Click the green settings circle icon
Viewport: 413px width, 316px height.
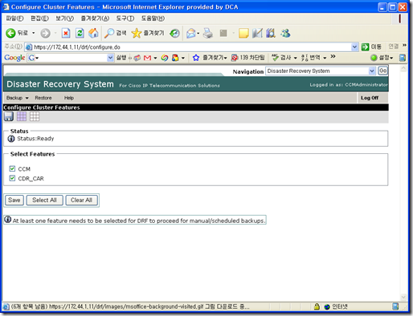[374, 58]
